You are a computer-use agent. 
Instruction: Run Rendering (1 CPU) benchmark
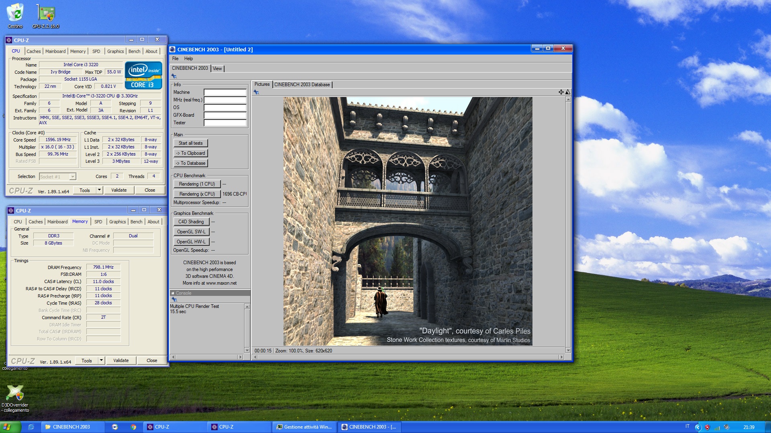point(197,184)
